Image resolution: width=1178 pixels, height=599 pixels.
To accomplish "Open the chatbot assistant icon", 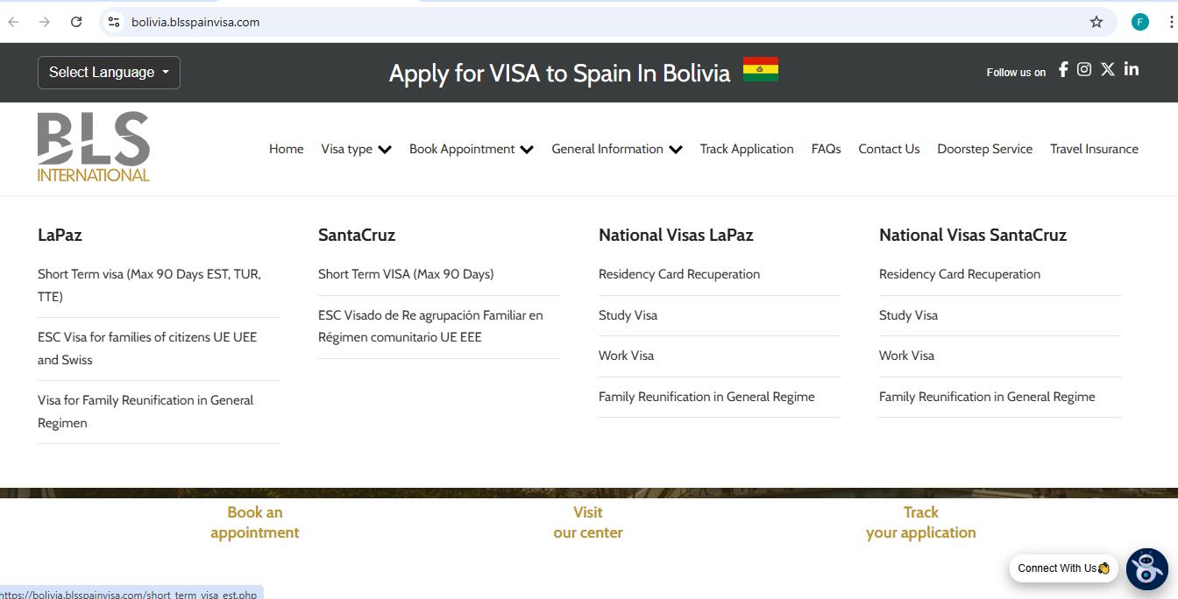I will click(x=1146, y=569).
